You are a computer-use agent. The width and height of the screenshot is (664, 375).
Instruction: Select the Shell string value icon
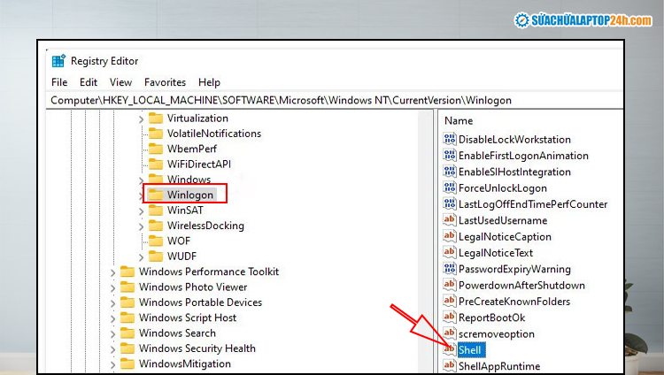(449, 350)
